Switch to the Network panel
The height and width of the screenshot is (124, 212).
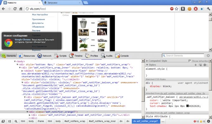click(45, 56)
